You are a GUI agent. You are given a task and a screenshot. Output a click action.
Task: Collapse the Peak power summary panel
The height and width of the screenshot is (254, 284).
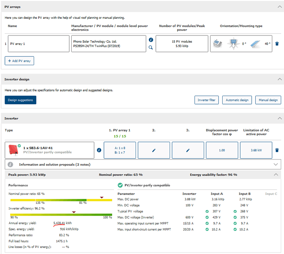point(276,175)
